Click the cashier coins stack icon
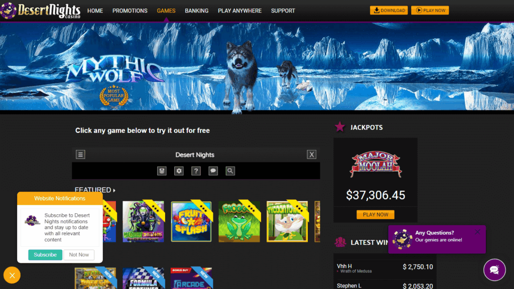 [162, 171]
